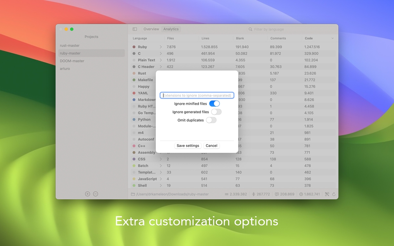Expand the C Header row chevron
The width and height of the screenshot is (394, 246).
pos(161,67)
